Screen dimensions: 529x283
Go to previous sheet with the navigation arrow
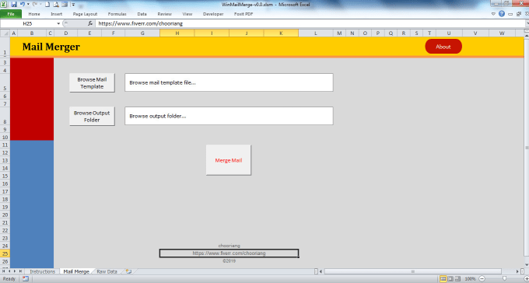[9, 271]
